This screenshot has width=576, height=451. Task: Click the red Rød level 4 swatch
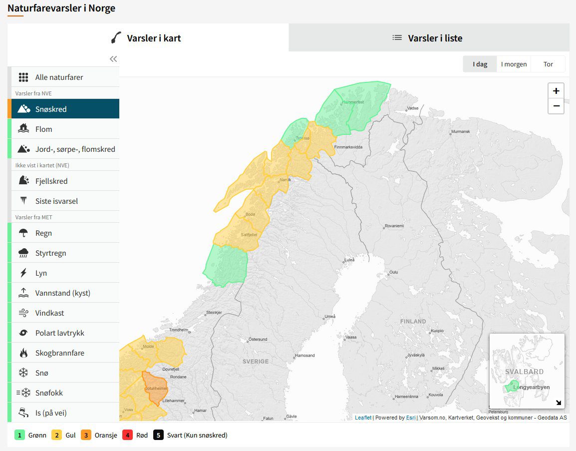[127, 435]
